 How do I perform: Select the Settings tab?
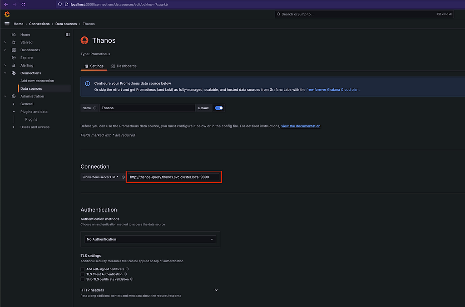[x=94, y=66]
